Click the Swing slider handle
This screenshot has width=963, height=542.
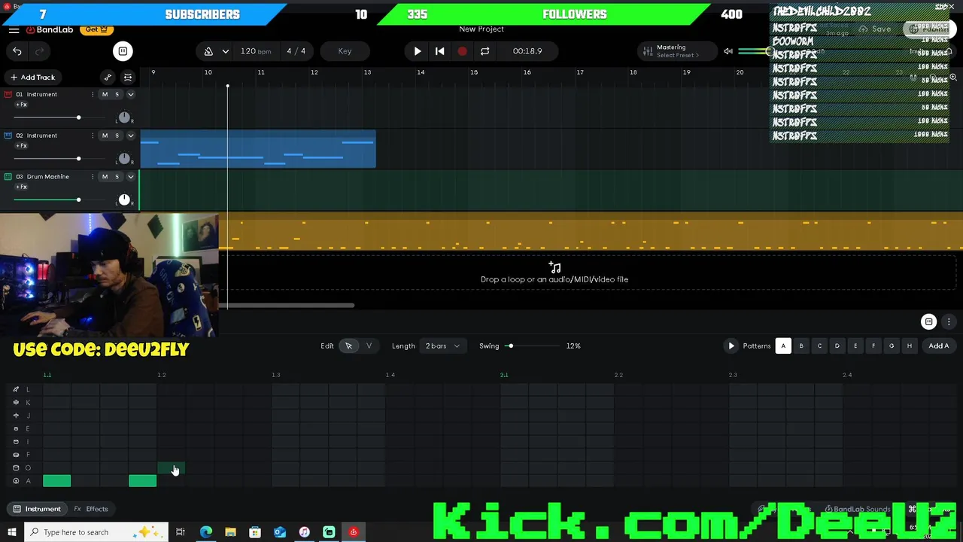pos(510,346)
